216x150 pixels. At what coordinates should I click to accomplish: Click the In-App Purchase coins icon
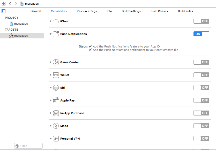[56, 113]
